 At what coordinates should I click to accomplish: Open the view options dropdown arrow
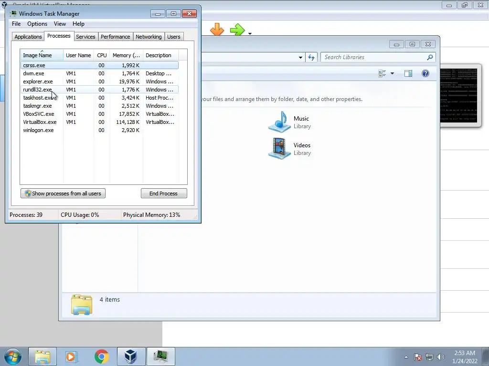(393, 73)
